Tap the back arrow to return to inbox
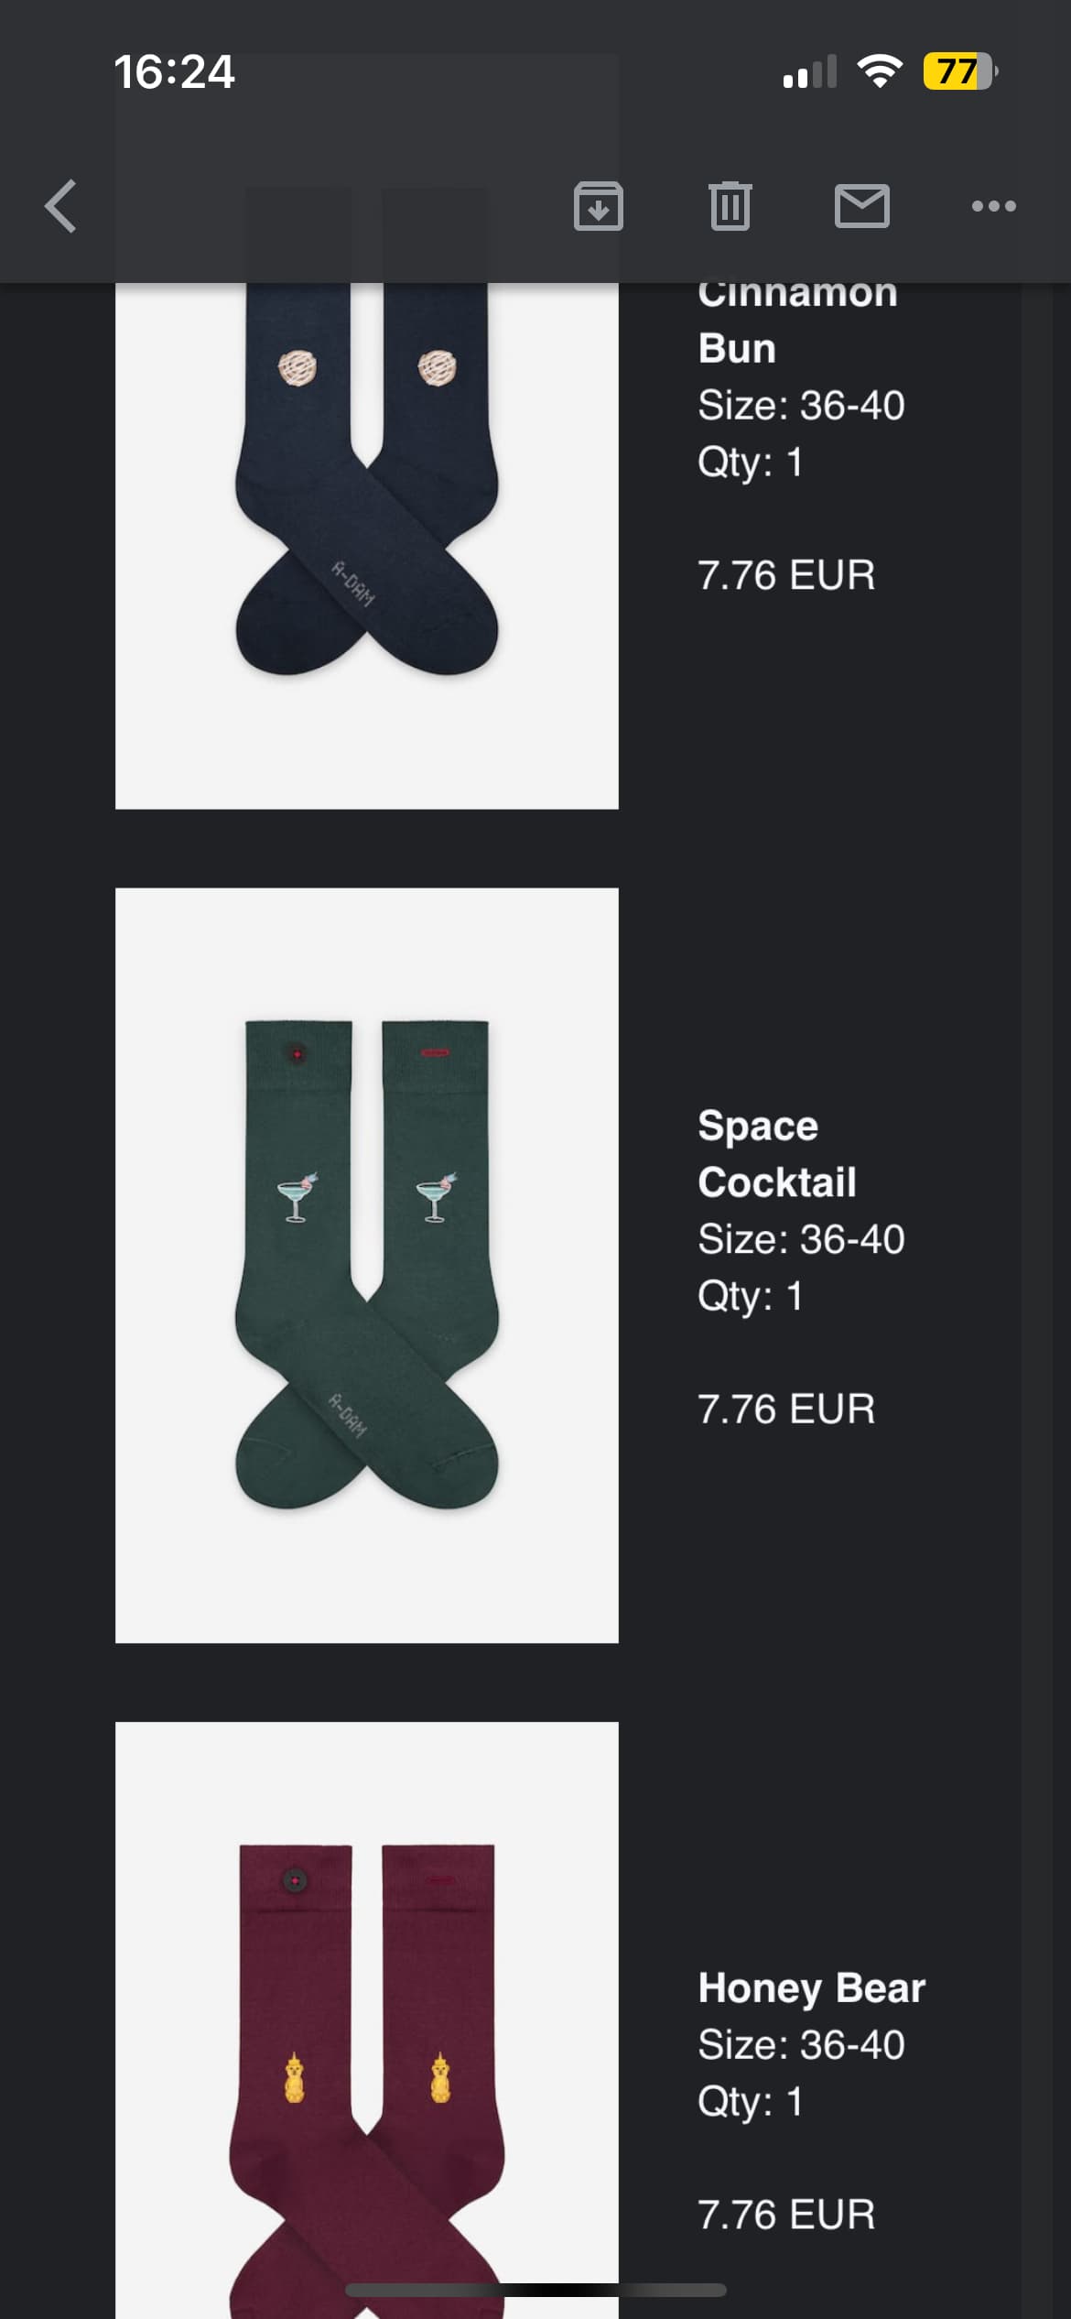Image resolution: width=1071 pixels, height=2319 pixels. 60,206
